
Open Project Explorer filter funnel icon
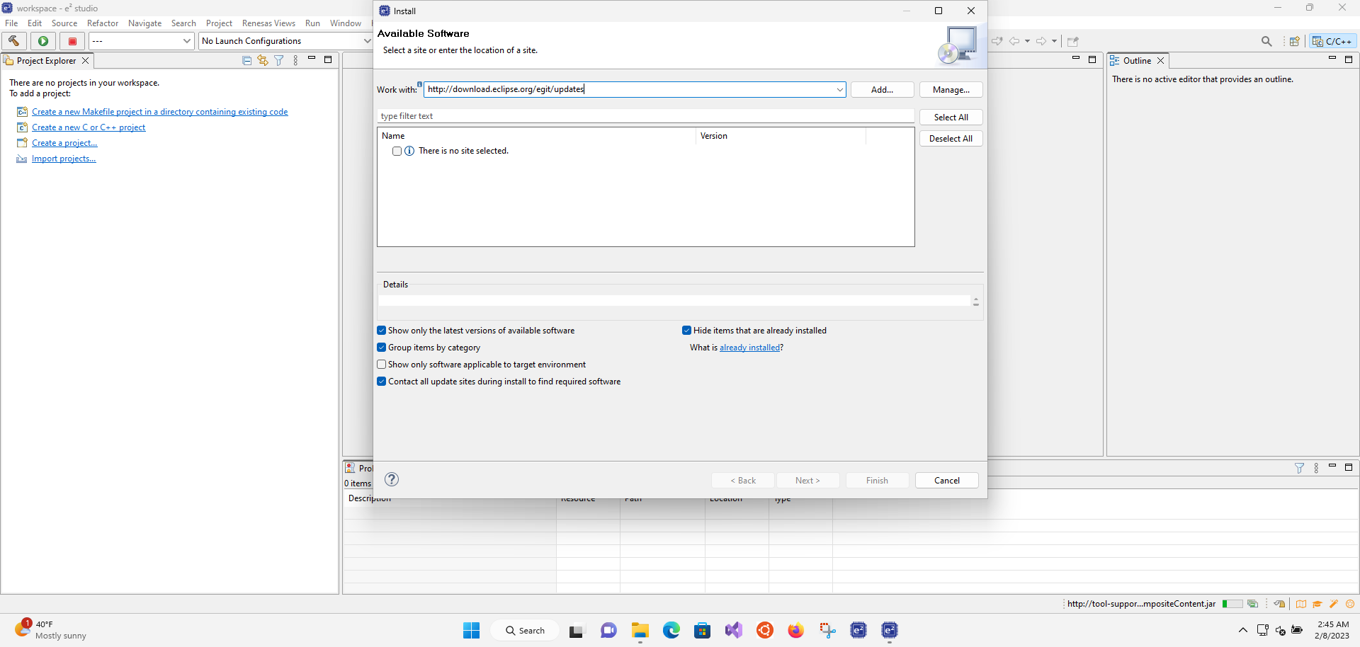[279, 61]
